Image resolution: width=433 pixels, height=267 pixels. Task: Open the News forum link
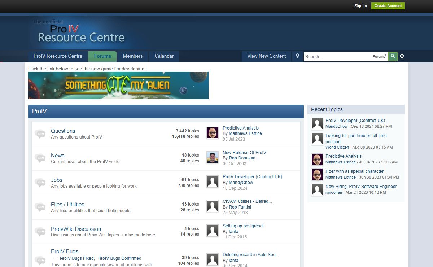pos(58,156)
